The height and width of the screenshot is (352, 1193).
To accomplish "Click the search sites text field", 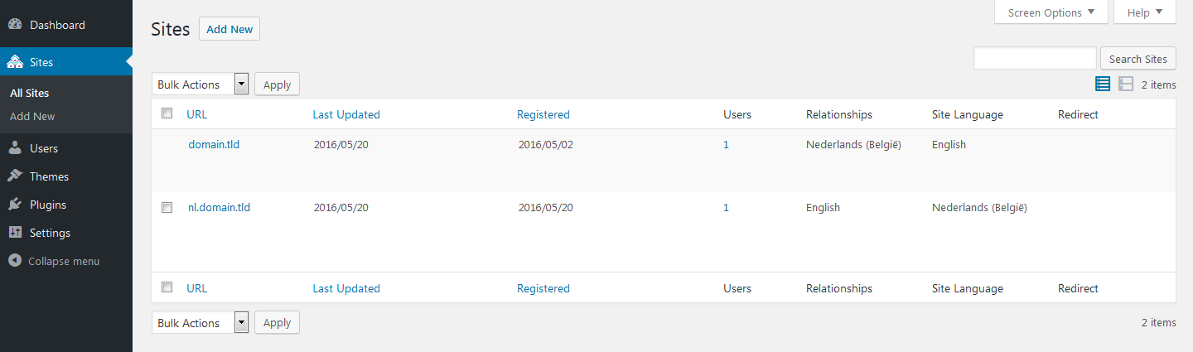I will click(1035, 59).
